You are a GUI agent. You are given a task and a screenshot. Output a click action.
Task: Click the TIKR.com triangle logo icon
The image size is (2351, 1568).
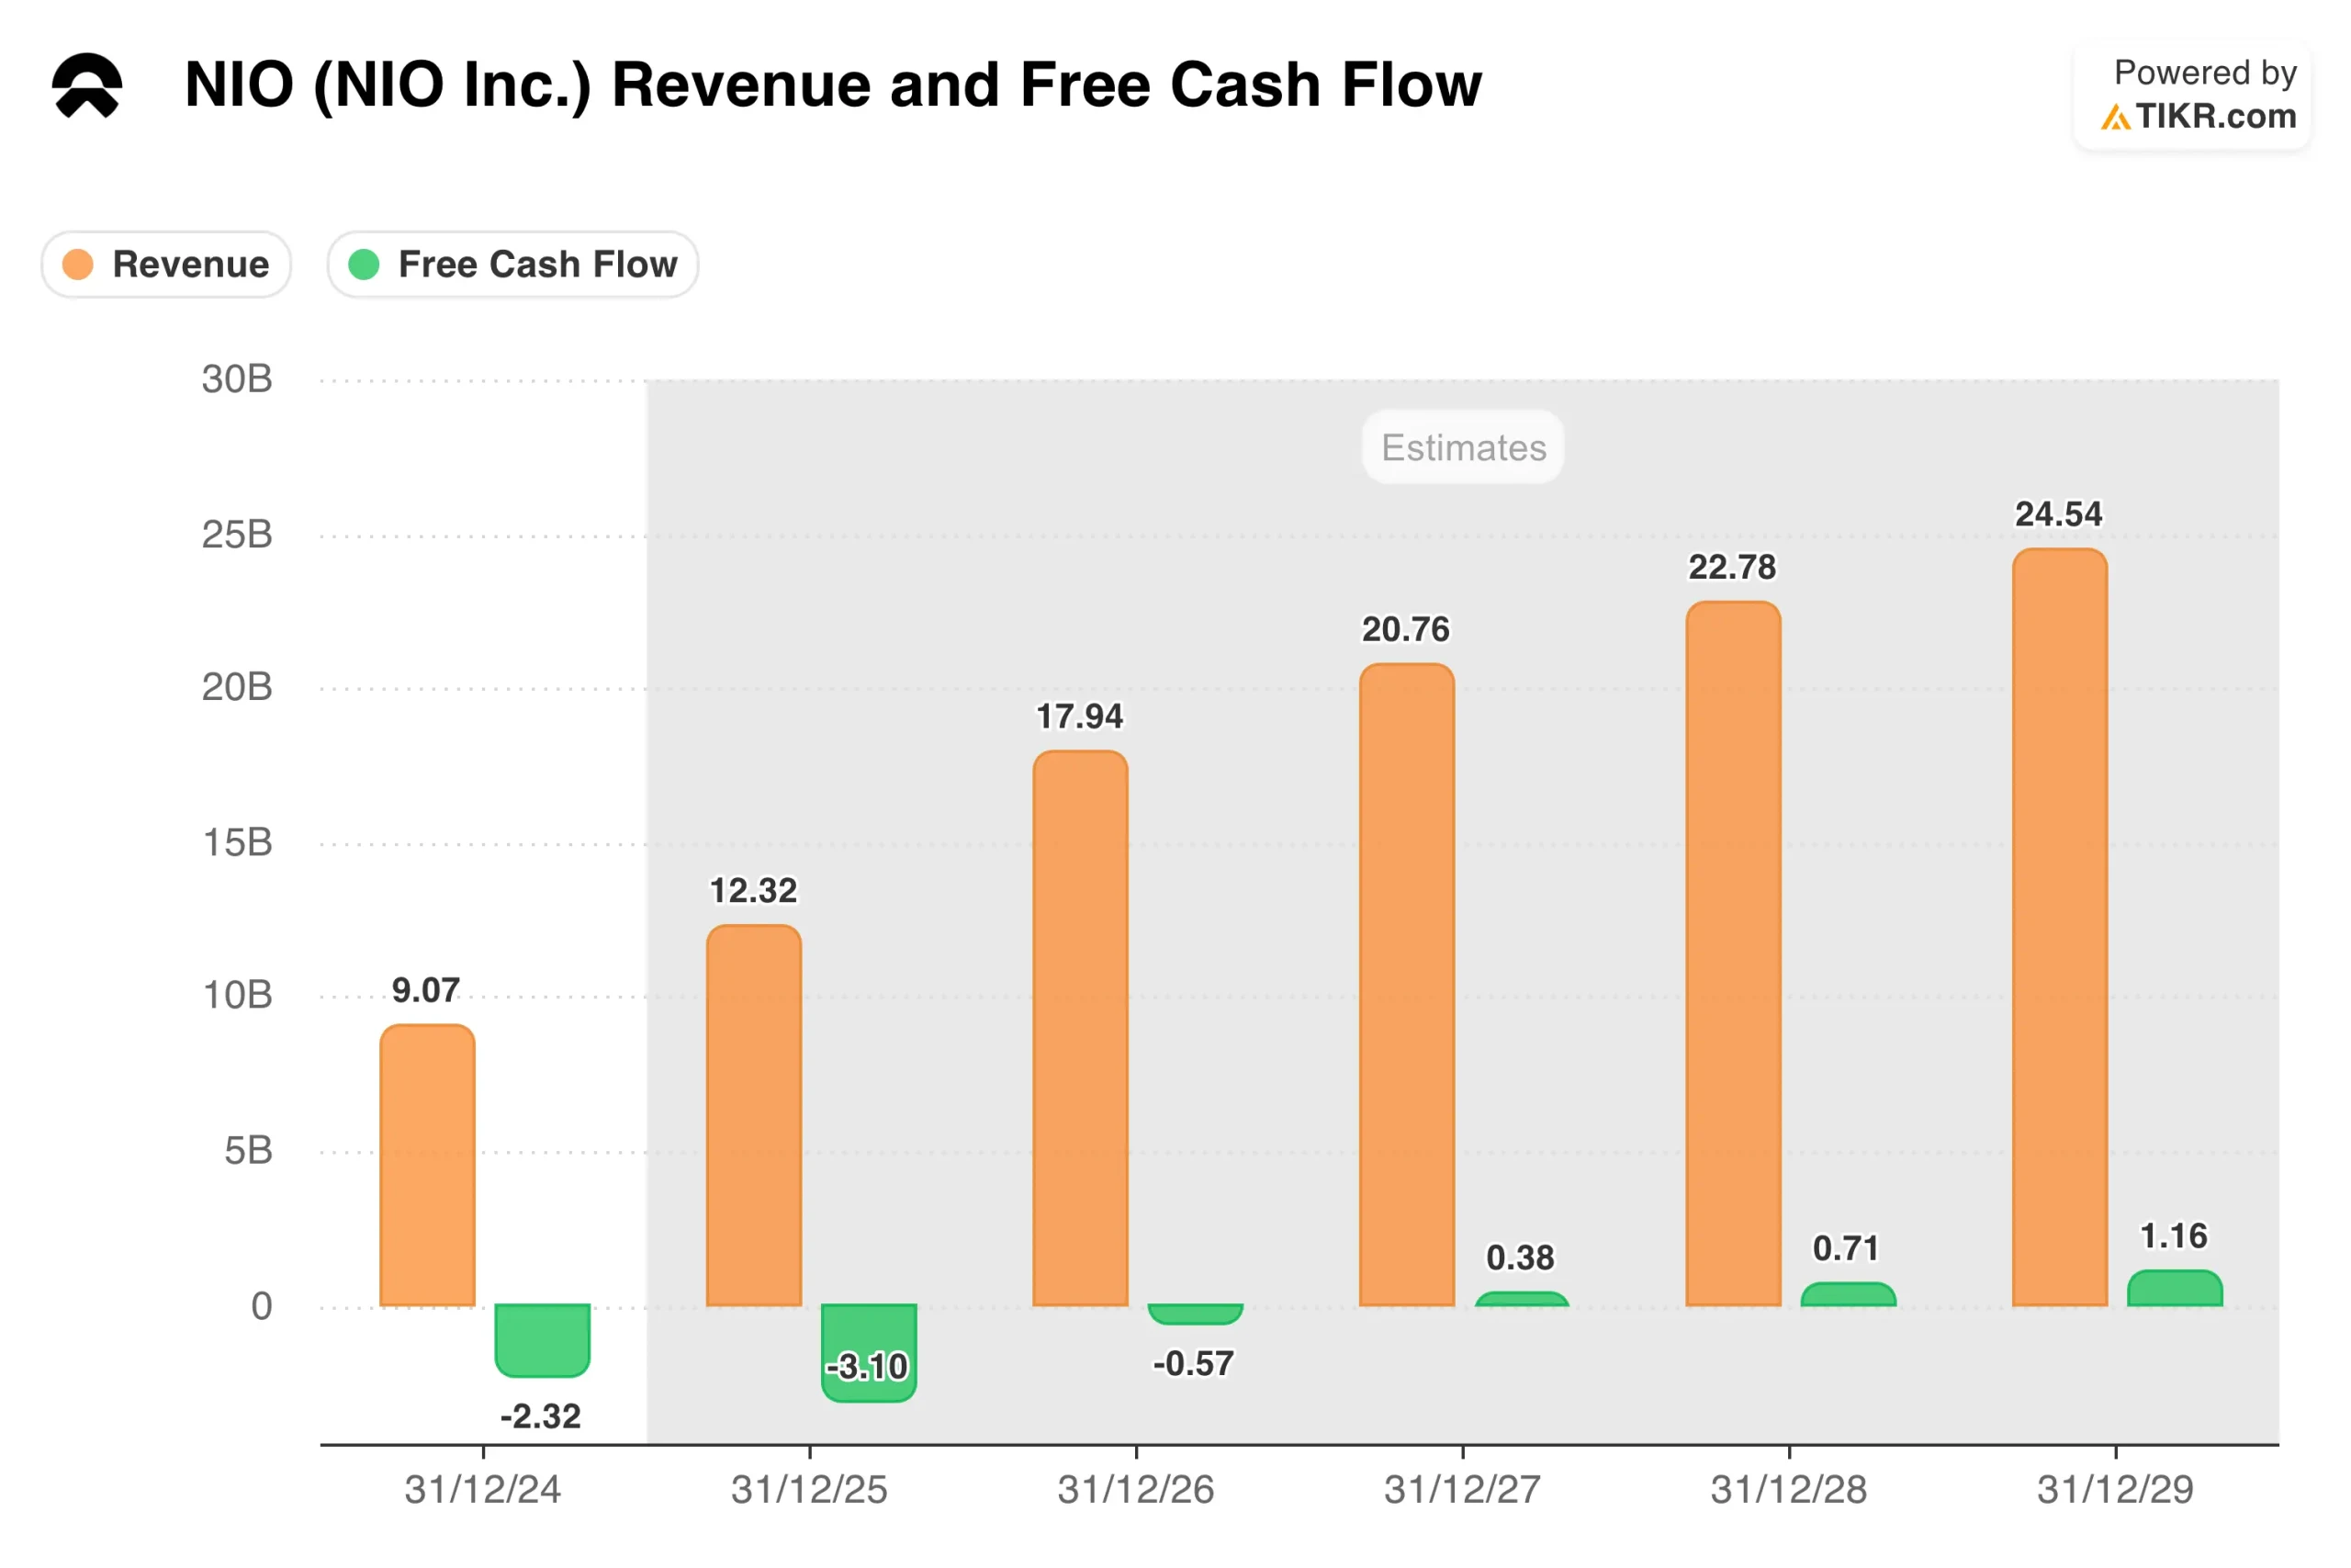click(x=2114, y=118)
